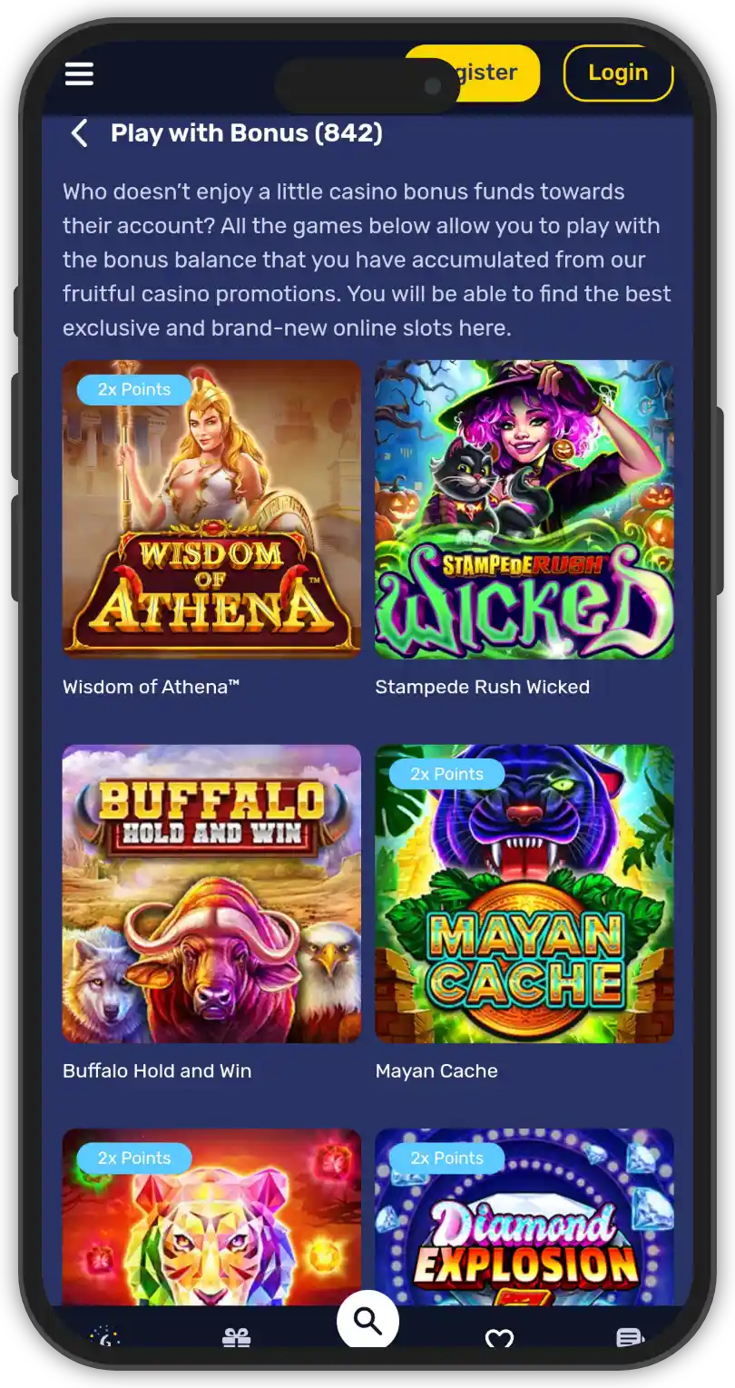Click the Mayan Cache title text
The height and width of the screenshot is (1388, 735).
(x=436, y=1070)
